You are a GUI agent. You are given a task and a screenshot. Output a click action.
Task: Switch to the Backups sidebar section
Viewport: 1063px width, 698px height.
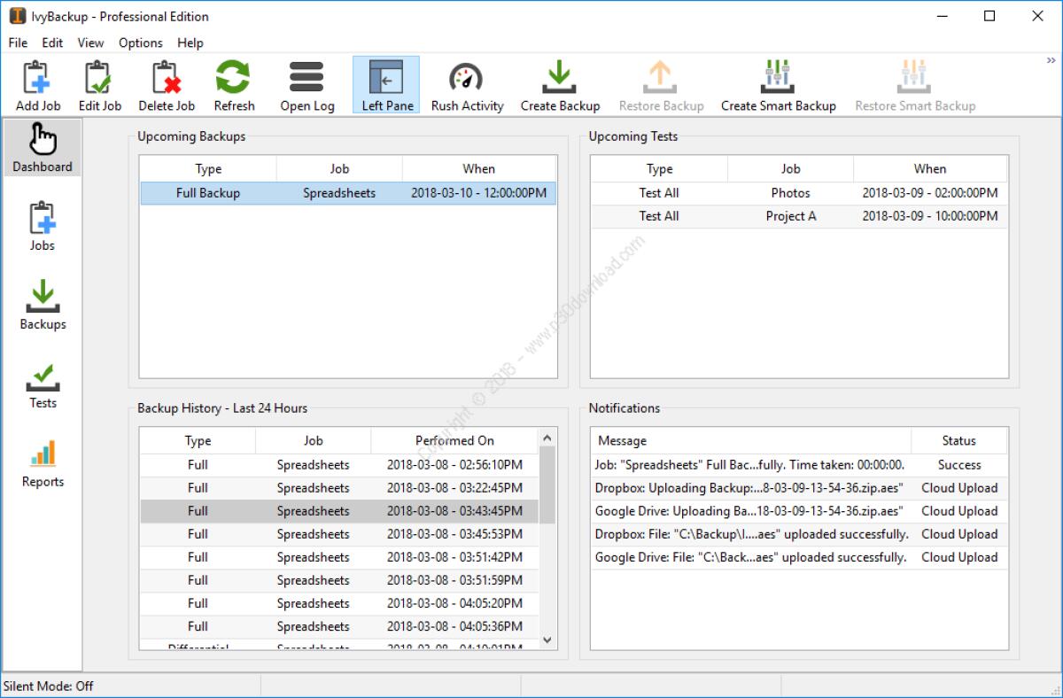42,305
